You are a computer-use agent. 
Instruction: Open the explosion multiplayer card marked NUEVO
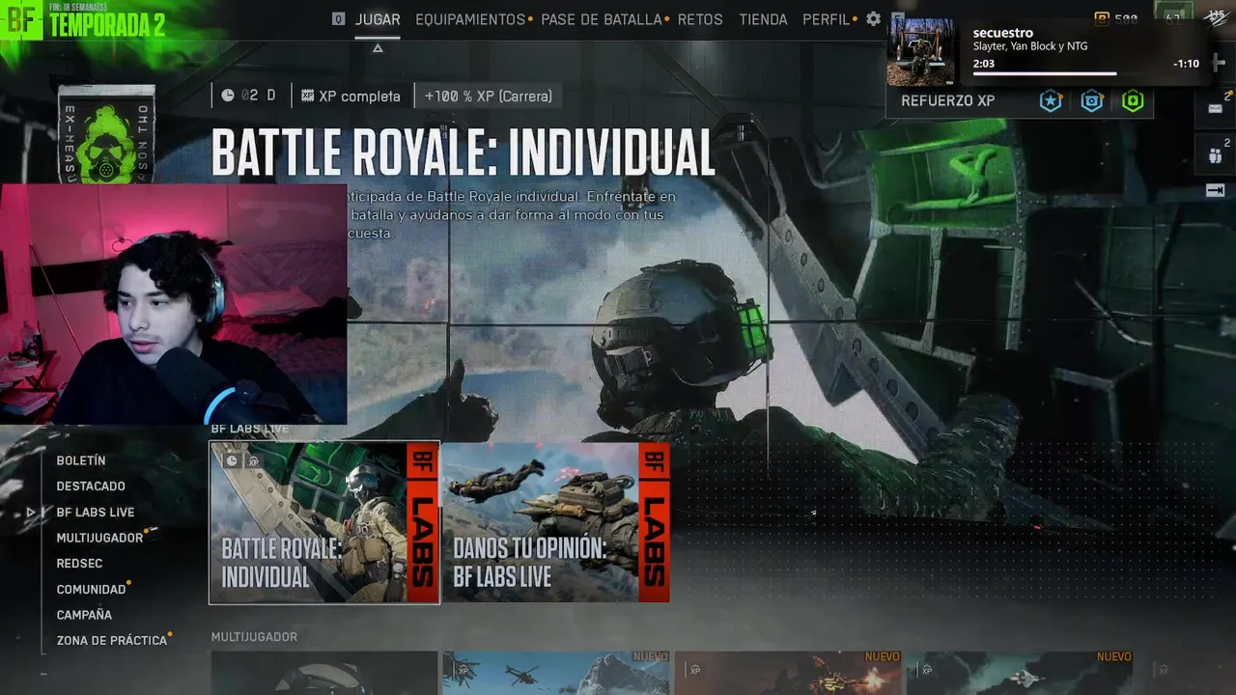(788, 673)
